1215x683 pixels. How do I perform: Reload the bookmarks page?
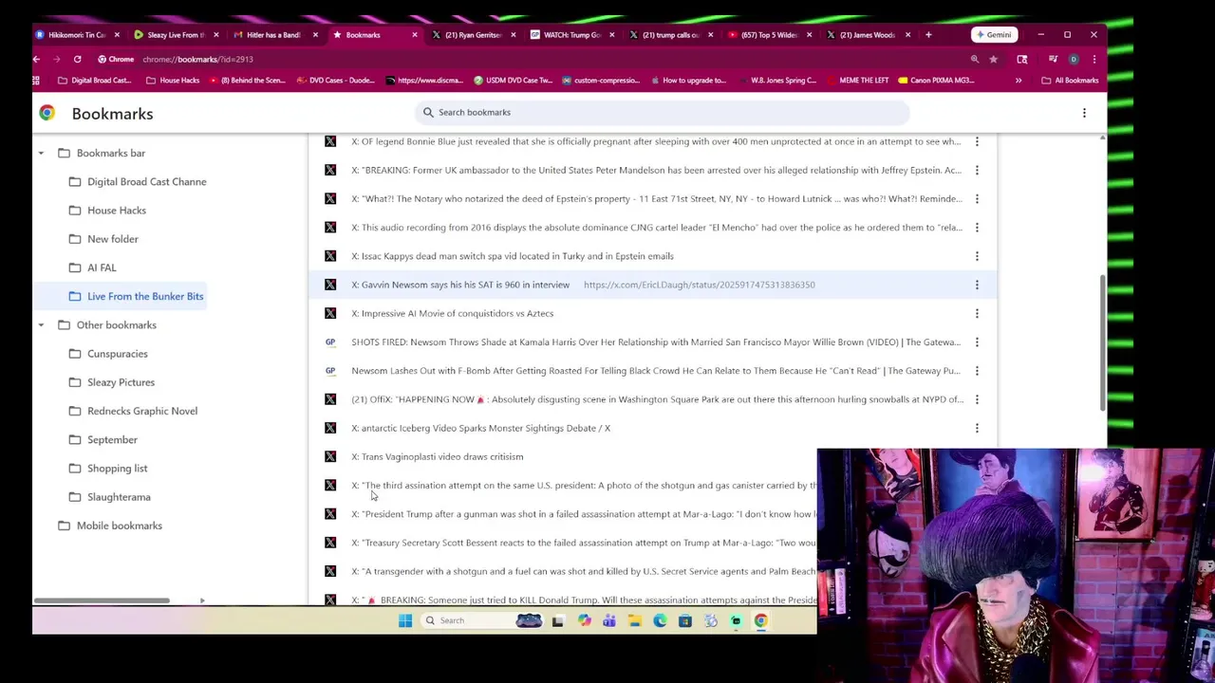tap(77, 59)
